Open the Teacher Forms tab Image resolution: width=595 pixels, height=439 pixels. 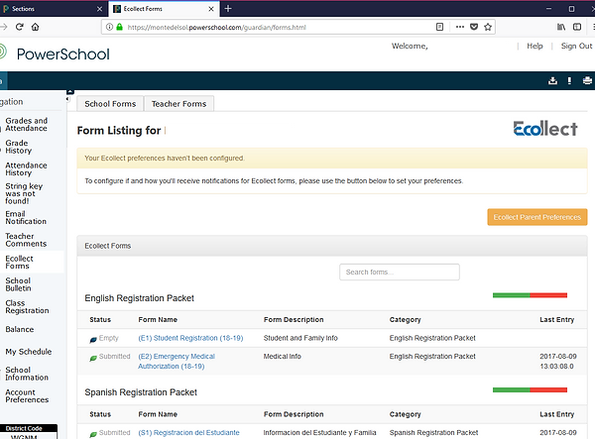(x=179, y=104)
